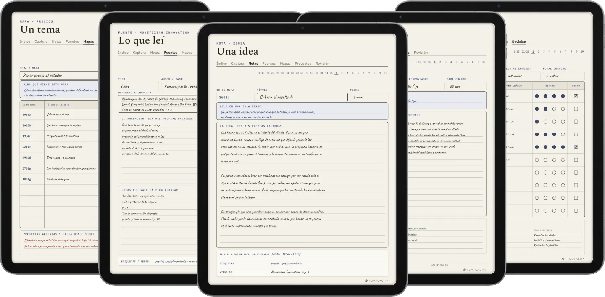
Task: Click the Viene de value Monetizing Innovation
Action: click(290, 272)
